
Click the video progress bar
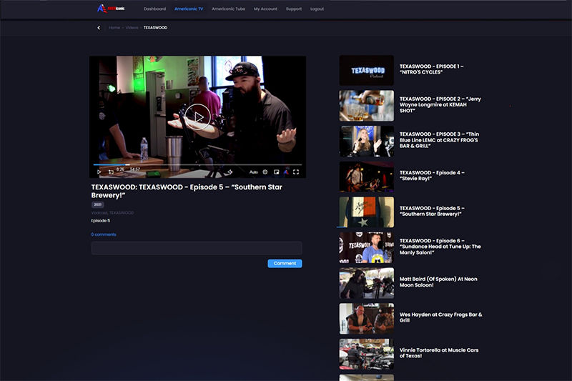[x=197, y=164]
